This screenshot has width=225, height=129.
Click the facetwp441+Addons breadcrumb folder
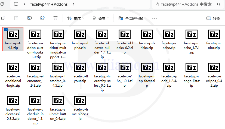click(49, 4)
